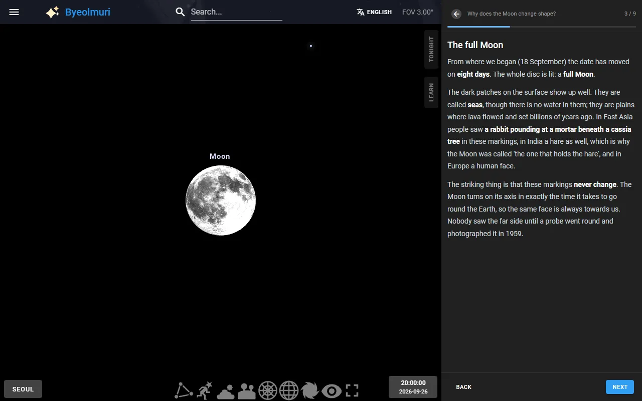Toggle equatorial grid

tap(289, 390)
